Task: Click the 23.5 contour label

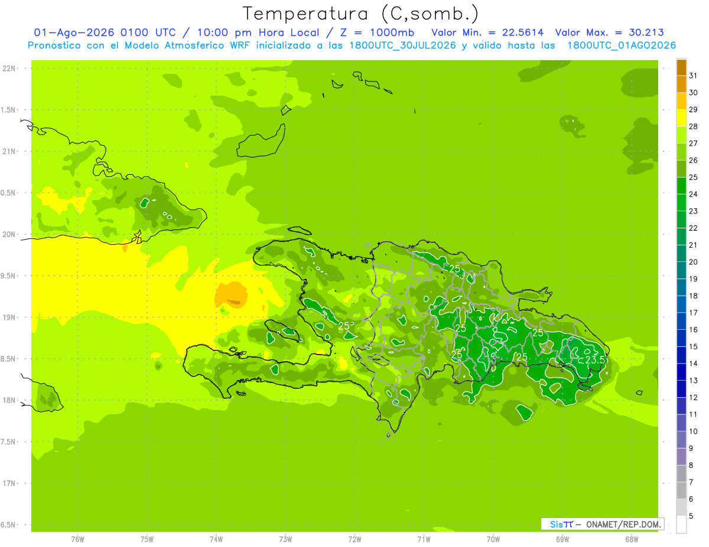Action: click(595, 359)
